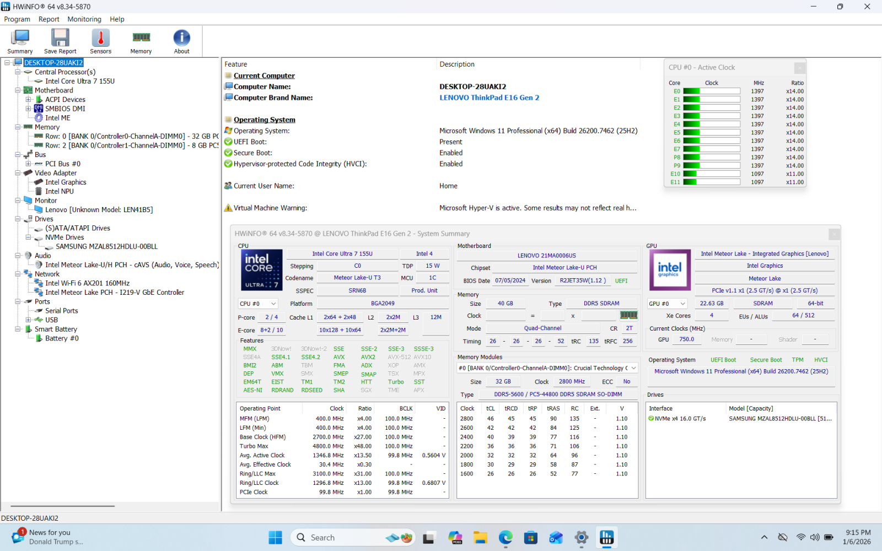The image size is (882, 551).
Task: Open the Help menu
Action: 117,19
